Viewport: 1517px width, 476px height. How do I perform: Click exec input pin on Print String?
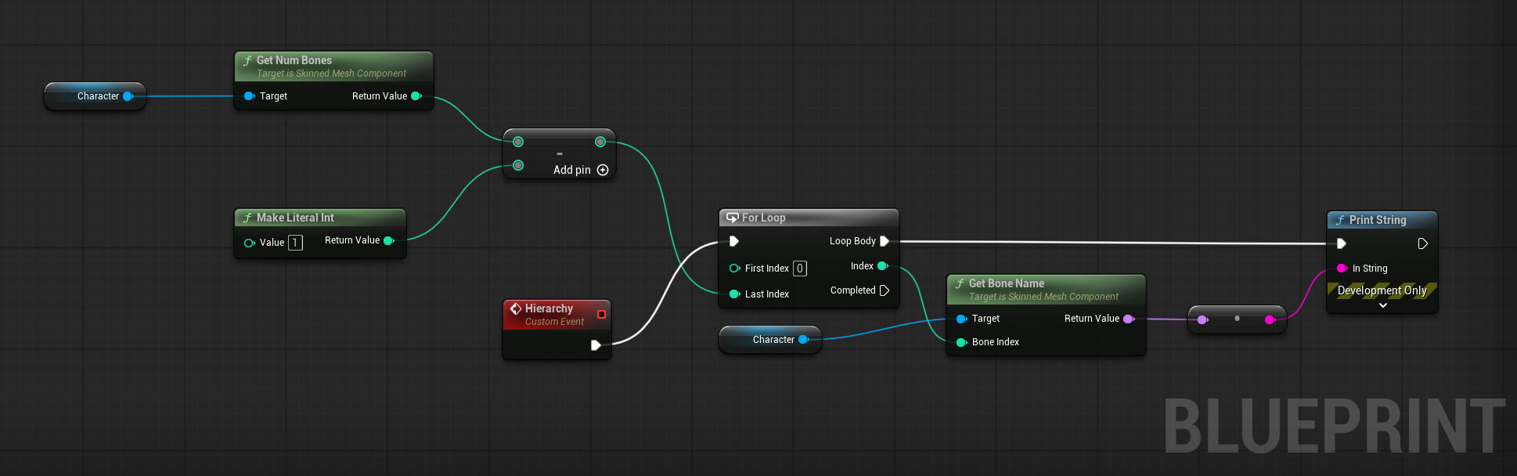click(1342, 243)
